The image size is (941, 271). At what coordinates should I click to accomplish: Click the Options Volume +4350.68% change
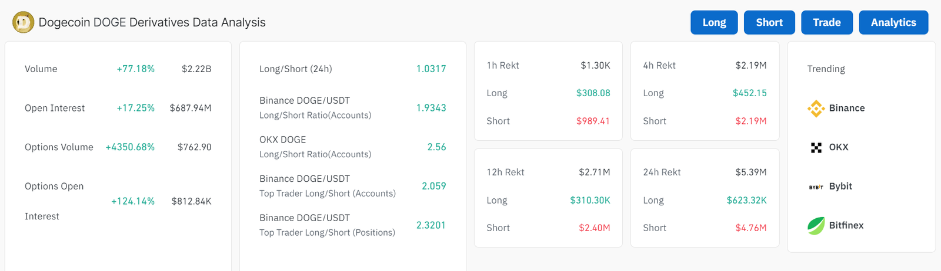[x=130, y=147]
